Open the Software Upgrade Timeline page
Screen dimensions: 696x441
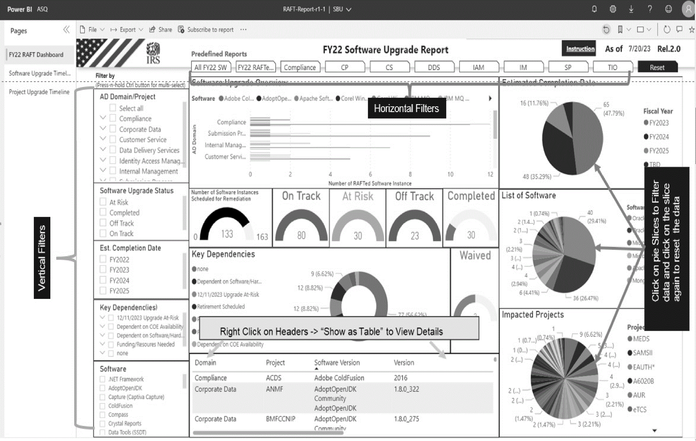click(x=39, y=73)
